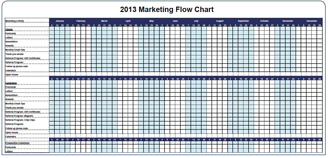Select Clients Website cell under September 29
The image size is (328, 158).
(251, 46)
